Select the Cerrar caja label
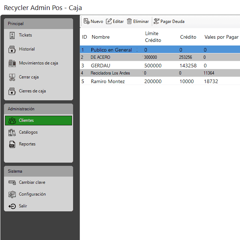240x240 pixels. point(29,77)
